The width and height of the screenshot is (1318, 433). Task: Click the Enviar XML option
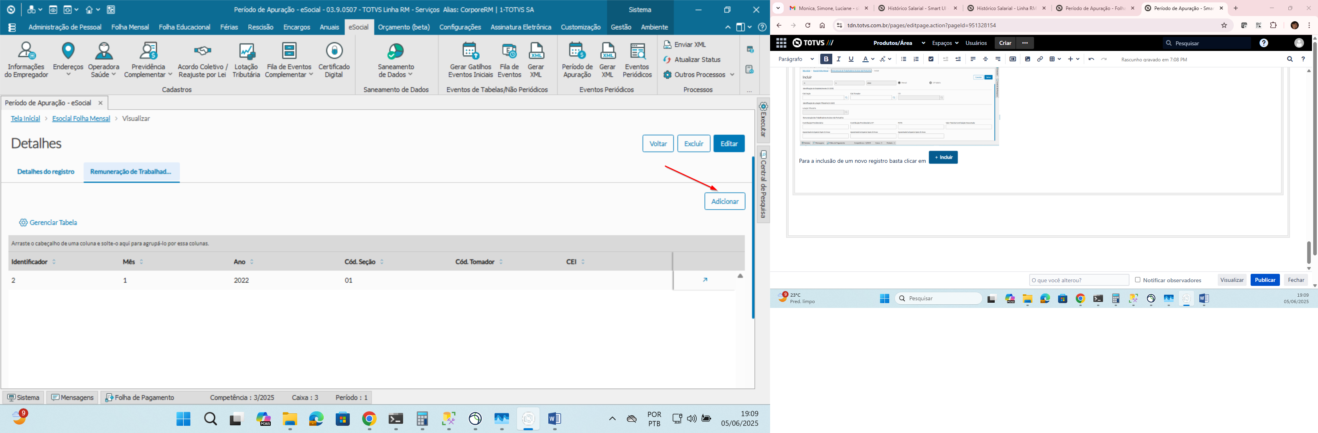click(x=685, y=45)
